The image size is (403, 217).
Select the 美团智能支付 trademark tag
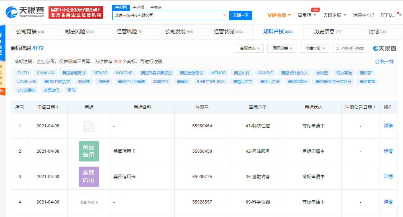pos(74,73)
